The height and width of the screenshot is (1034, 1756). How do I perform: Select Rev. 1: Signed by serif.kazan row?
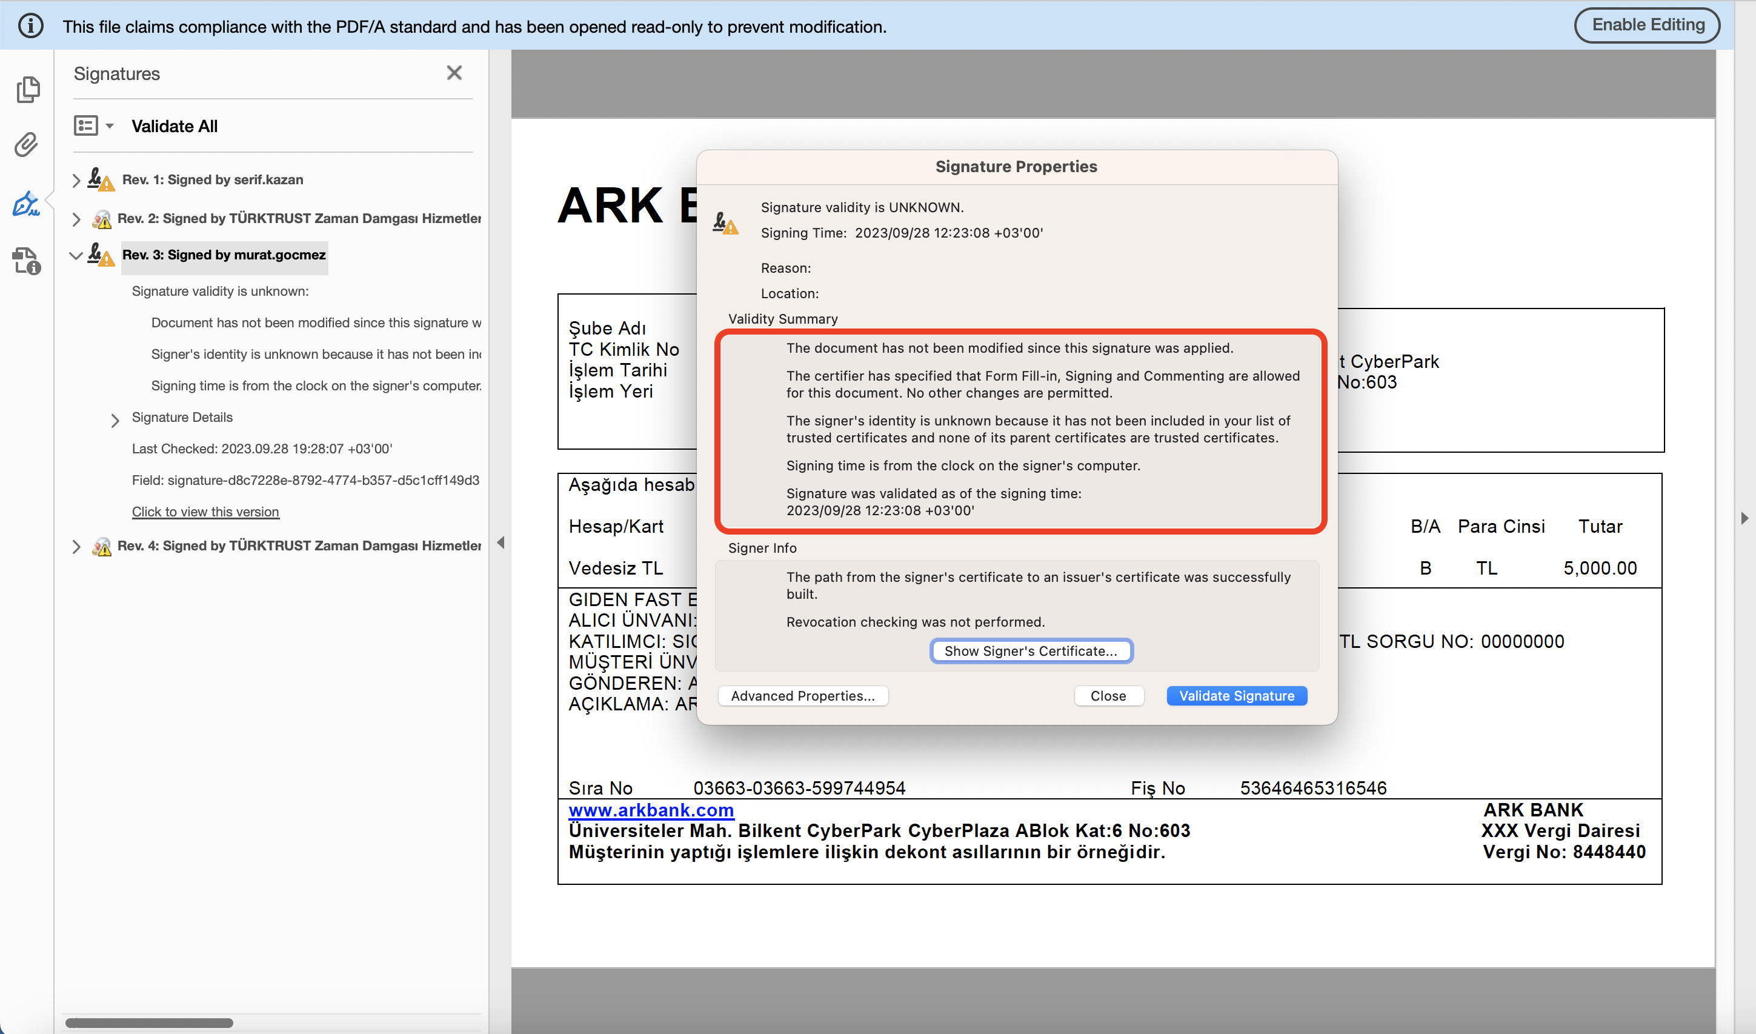coord(213,179)
